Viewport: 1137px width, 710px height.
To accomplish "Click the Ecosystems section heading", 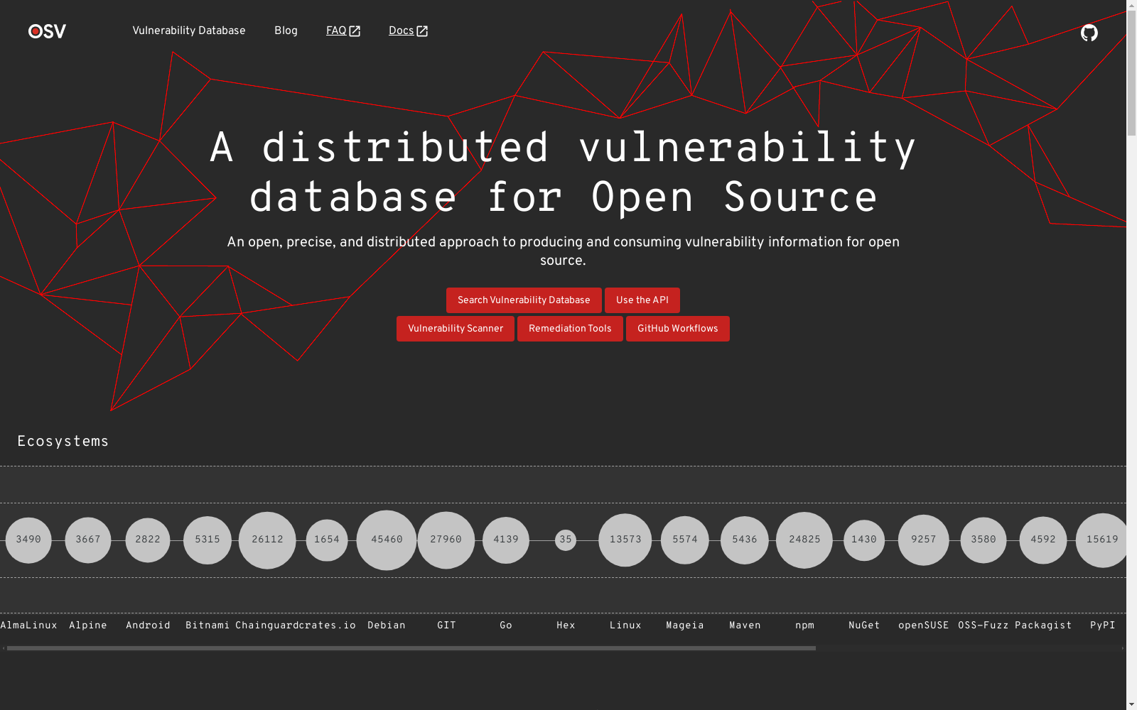I will tap(63, 442).
